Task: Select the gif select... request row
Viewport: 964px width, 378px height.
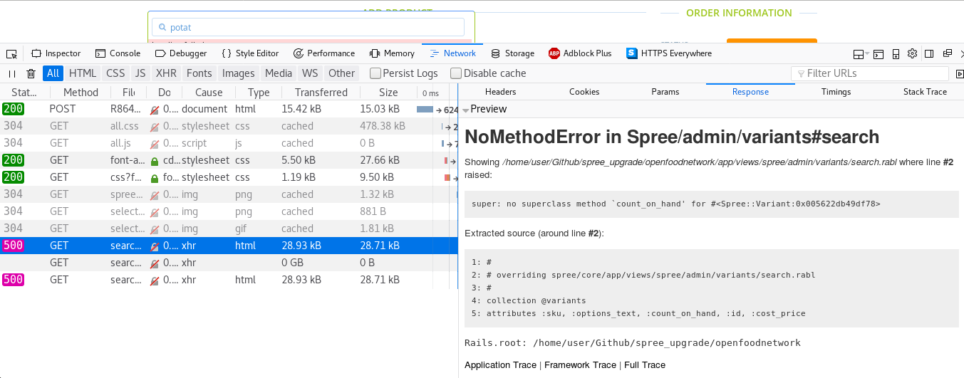Action: (x=229, y=229)
